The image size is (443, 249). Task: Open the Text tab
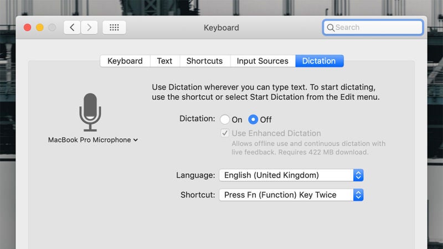pyautogui.click(x=164, y=61)
